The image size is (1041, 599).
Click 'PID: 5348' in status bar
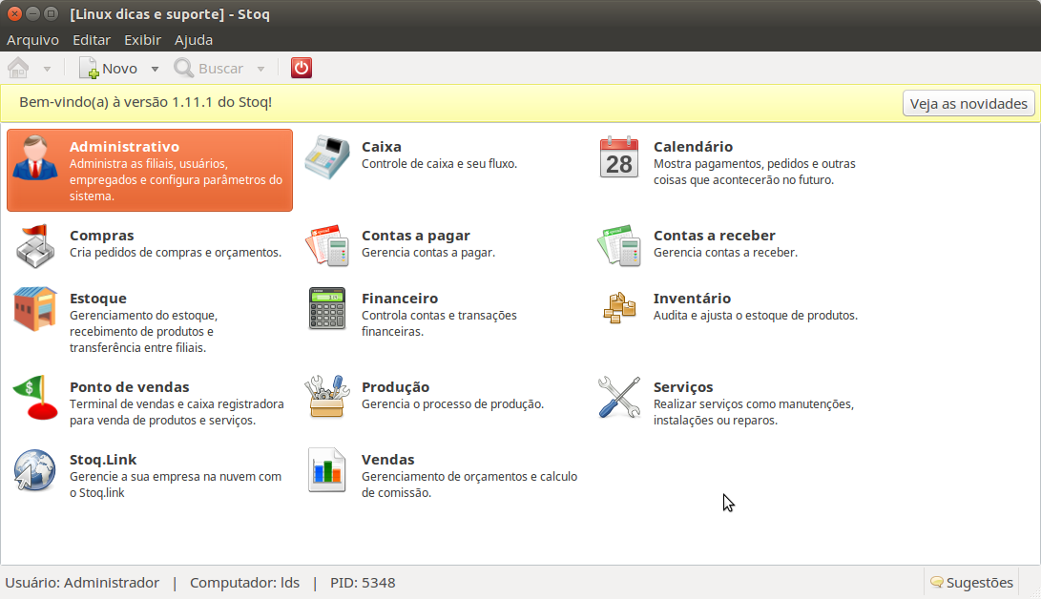click(x=363, y=583)
